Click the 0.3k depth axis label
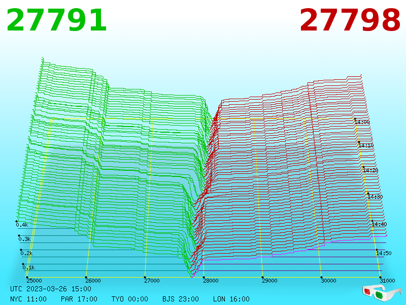Image resolution: width=406 pixels, height=305 pixels. tap(24, 239)
